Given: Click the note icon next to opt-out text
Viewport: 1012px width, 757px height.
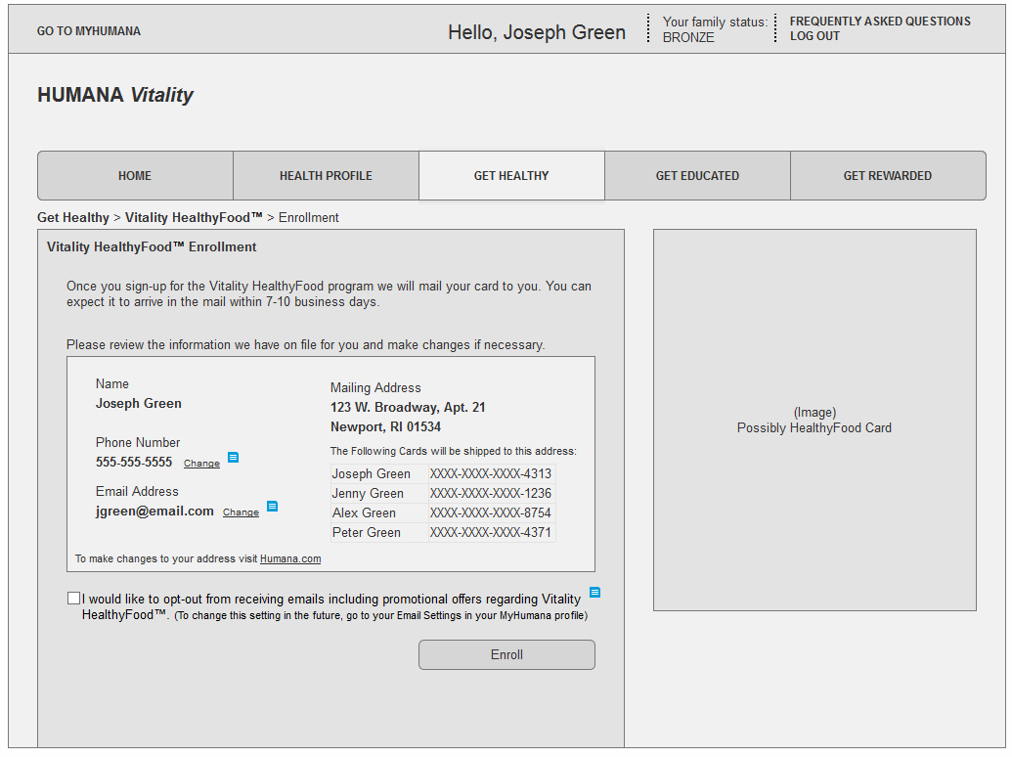Looking at the screenshot, I should [595, 592].
